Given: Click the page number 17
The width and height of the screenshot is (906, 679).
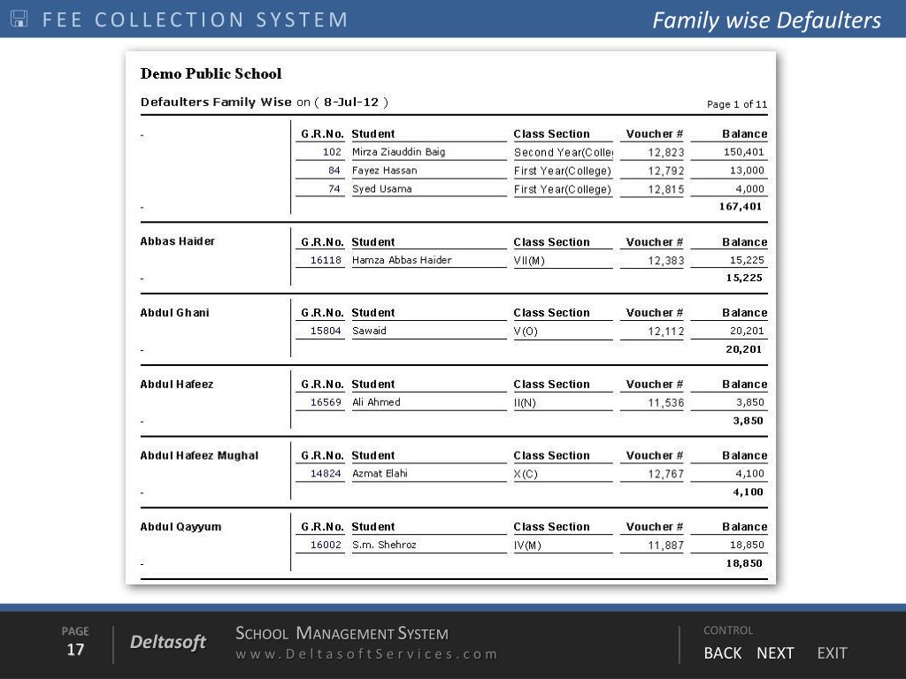Looking at the screenshot, I should [x=75, y=650].
